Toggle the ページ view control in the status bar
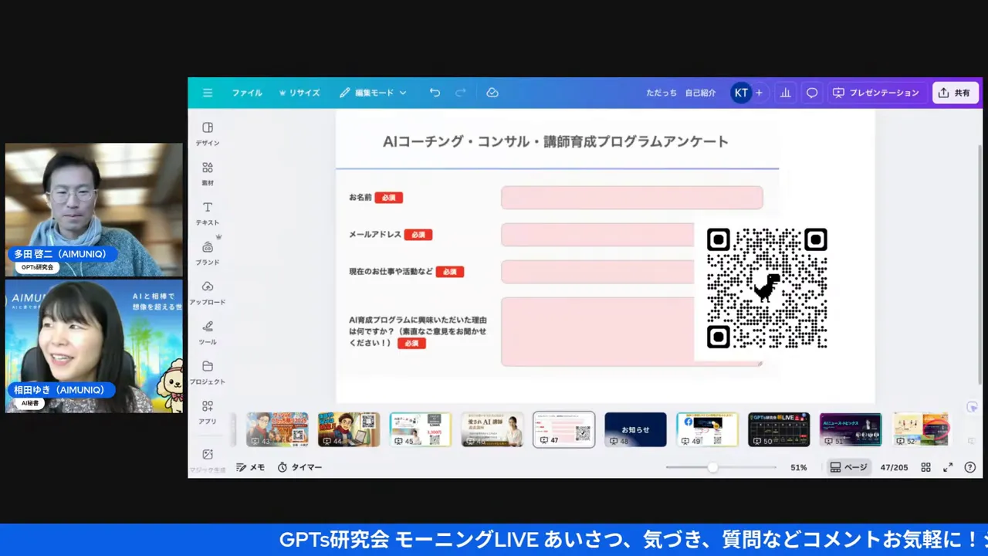The width and height of the screenshot is (988, 556). point(848,467)
